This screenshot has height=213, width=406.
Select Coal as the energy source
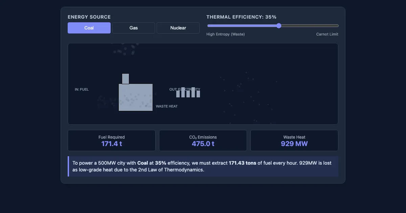click(89, 28)
